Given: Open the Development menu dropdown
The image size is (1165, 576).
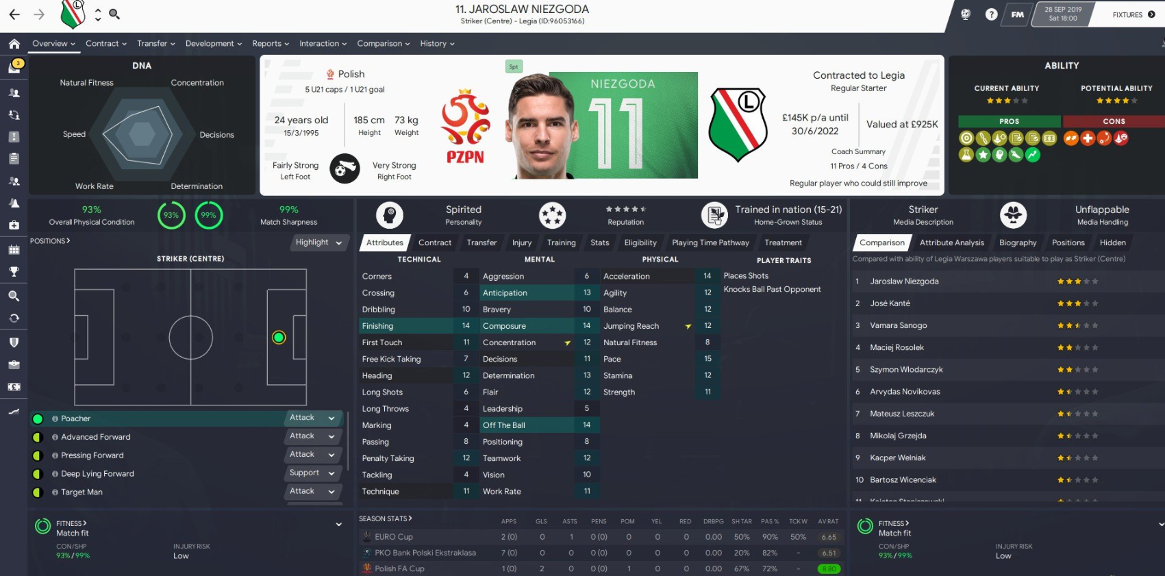Looking at the screenshot, I should click(x=214, y=43).
